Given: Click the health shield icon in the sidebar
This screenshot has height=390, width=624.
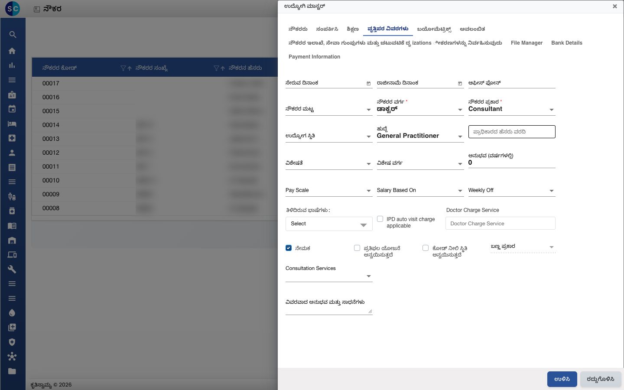Looking at the screenshot, I should point(12,342).
